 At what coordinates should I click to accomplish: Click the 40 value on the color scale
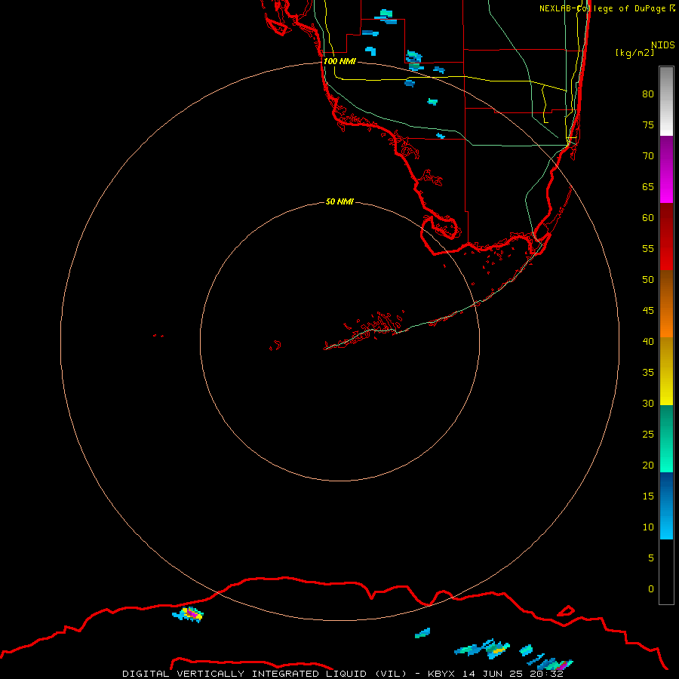(x=648, y=341)
